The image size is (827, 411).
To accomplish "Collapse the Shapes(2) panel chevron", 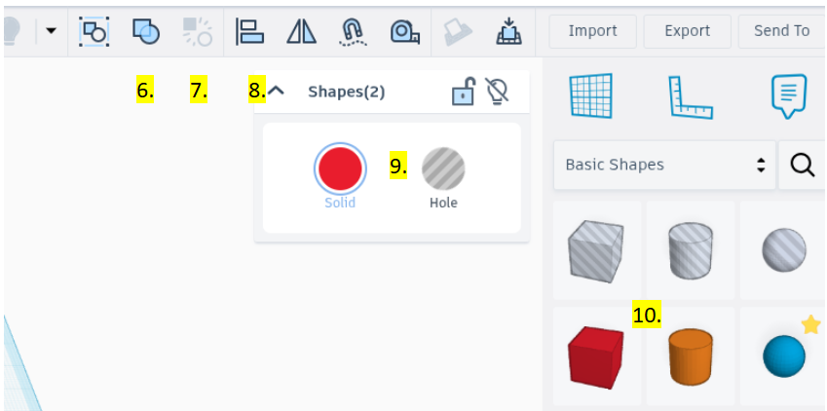I will coord(276,91).
